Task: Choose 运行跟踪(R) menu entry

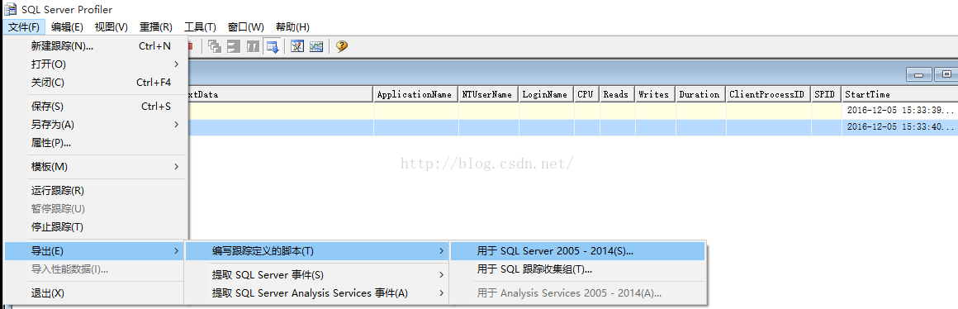Action: click(95, 191)
